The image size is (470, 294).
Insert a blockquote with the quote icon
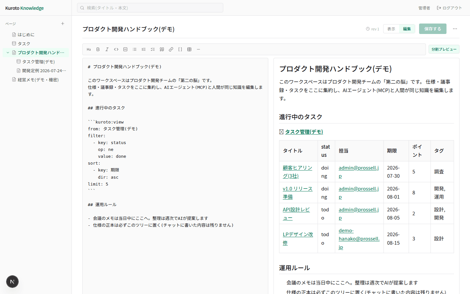(x=162, y=49)
